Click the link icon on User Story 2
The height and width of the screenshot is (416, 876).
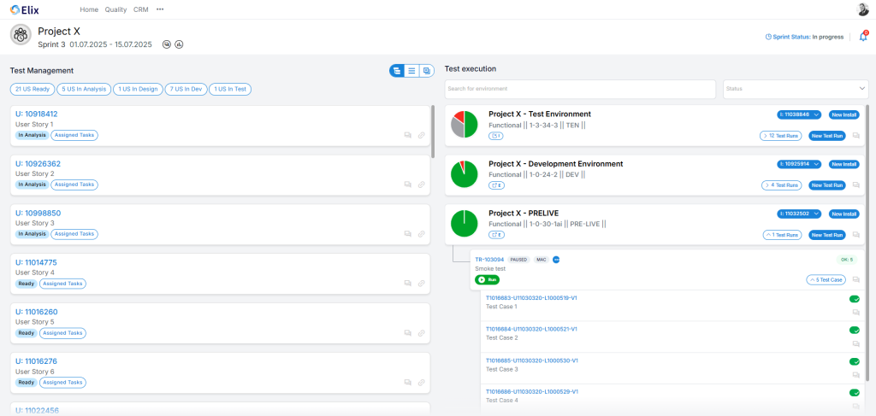(422, 185)
